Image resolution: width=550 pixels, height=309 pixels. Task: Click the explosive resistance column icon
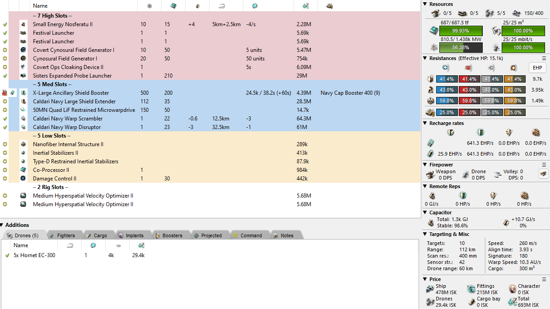pos(513,68)
